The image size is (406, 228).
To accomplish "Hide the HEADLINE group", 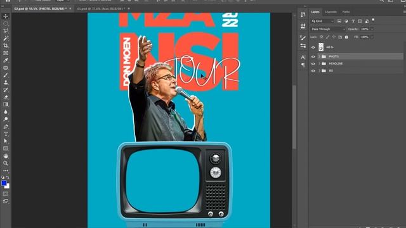I will (313, 63).
